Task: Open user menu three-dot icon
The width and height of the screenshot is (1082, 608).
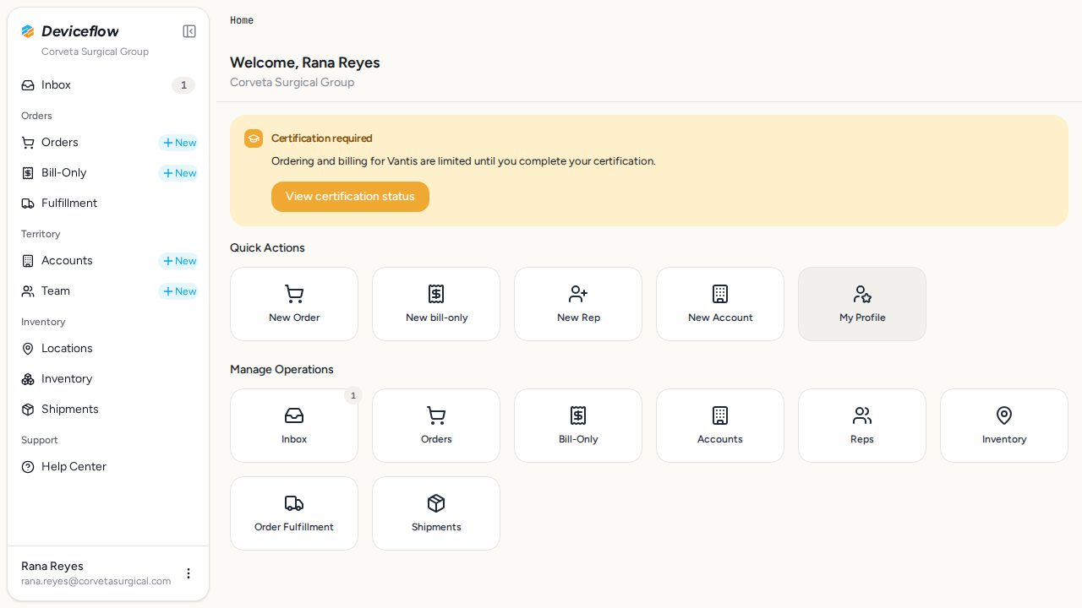Action: [x=189, y=573]
